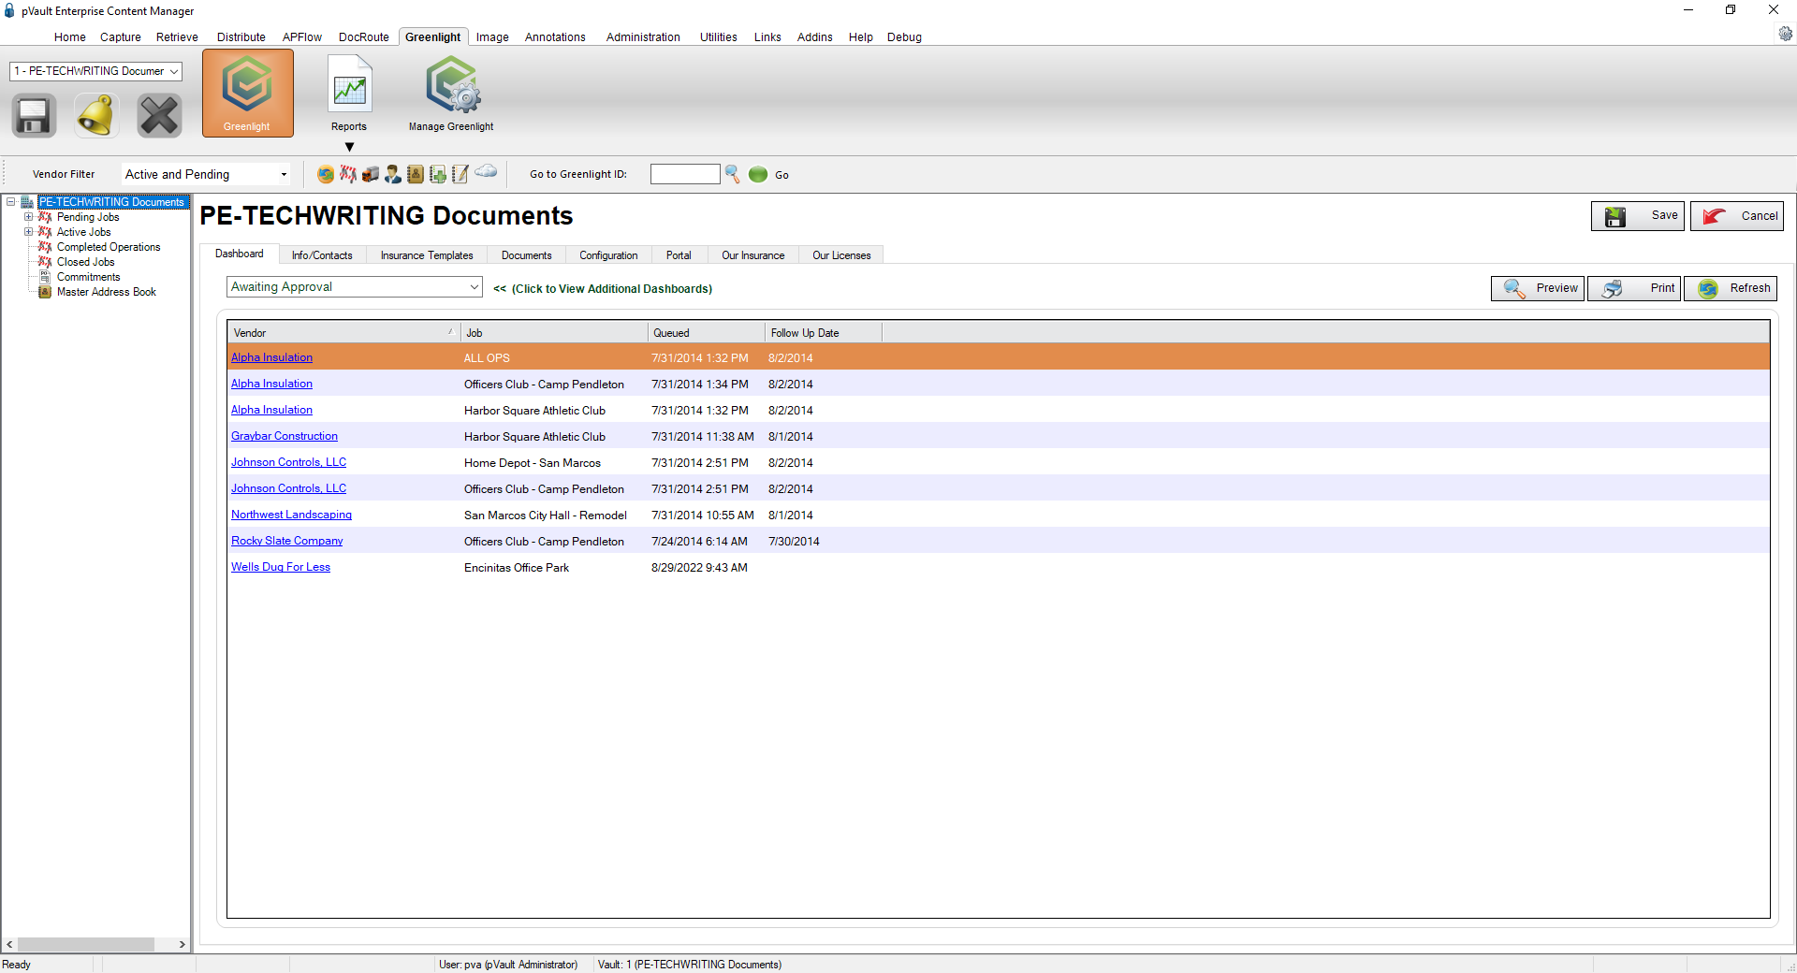This screenshot has width=1797, height=973.
Task: Sort the list by Follow Up Date column
Action: [824, 333]
